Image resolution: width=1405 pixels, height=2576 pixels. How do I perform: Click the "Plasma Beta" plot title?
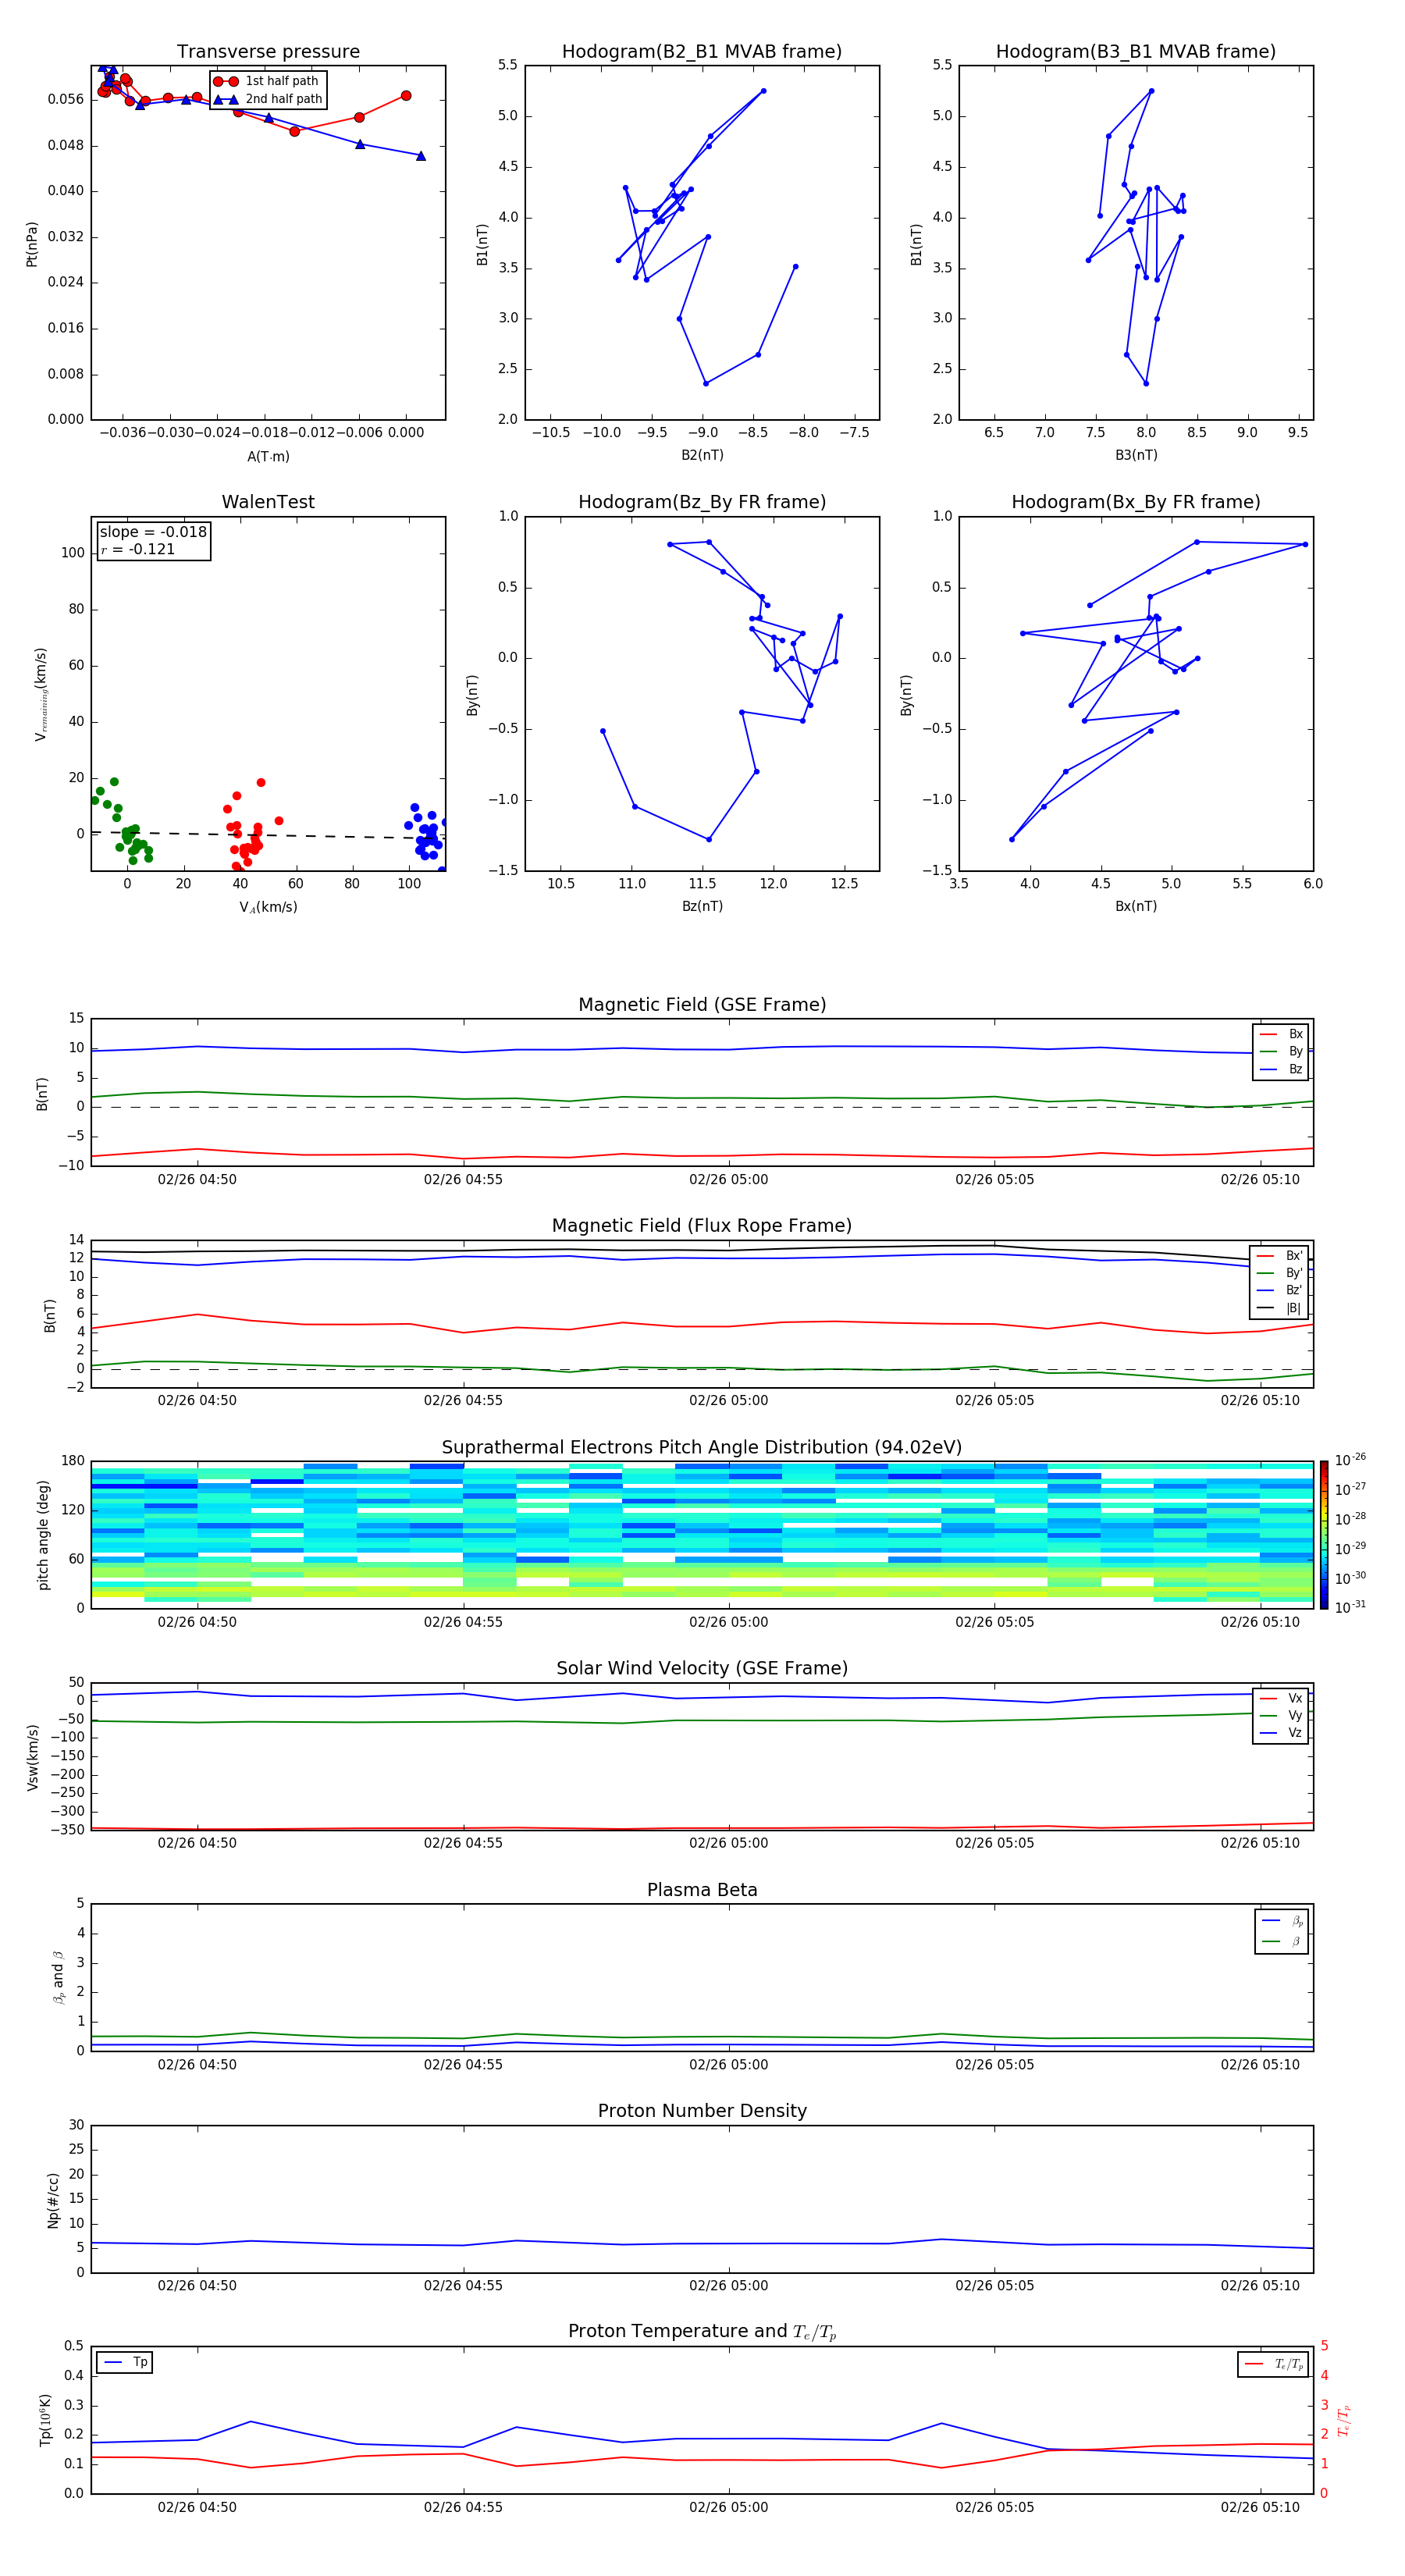(702, 1891)
